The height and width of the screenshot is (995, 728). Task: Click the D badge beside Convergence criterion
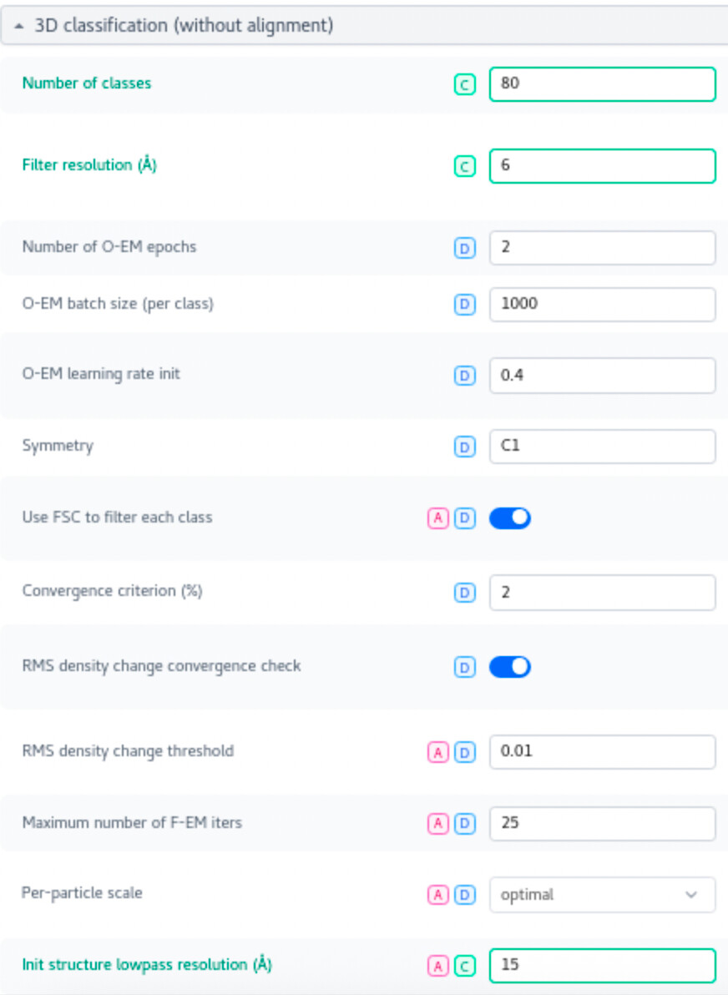pyautogui.click(x=465, y=593)
